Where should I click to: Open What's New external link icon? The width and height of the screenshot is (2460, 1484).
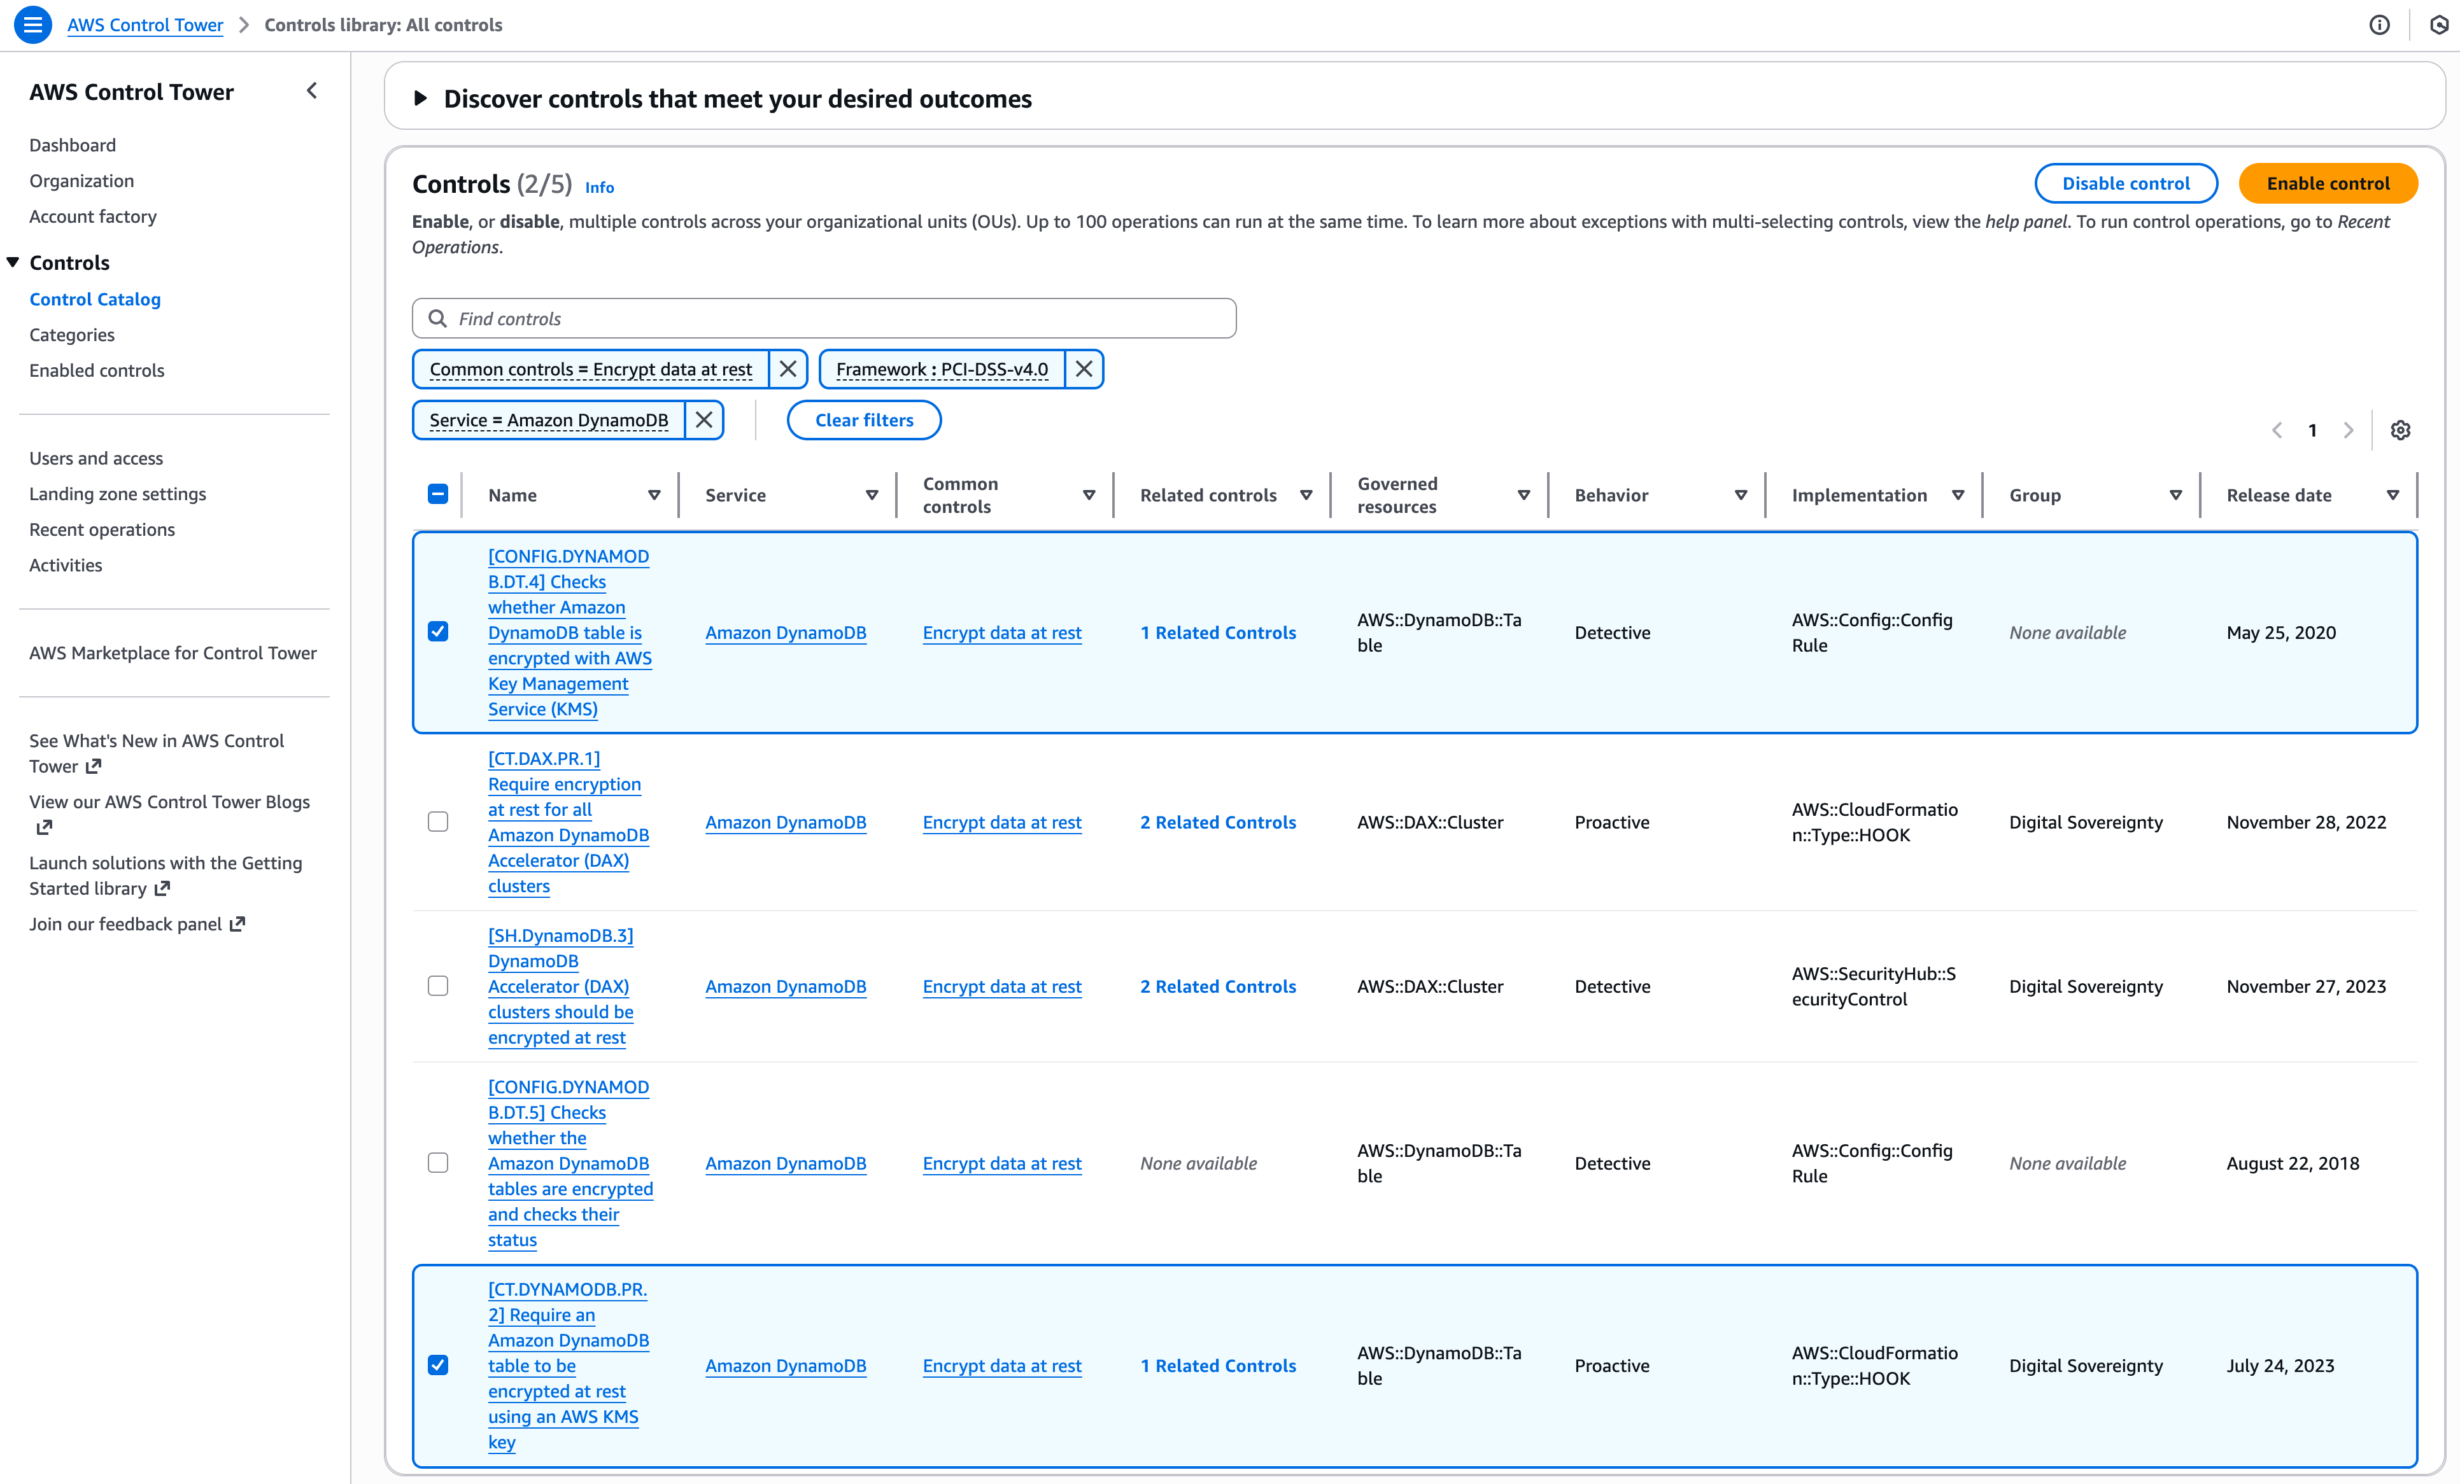click(94, 766)
